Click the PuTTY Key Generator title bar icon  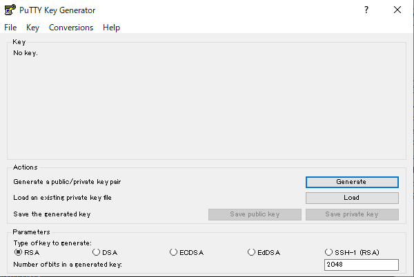point(10,10)
